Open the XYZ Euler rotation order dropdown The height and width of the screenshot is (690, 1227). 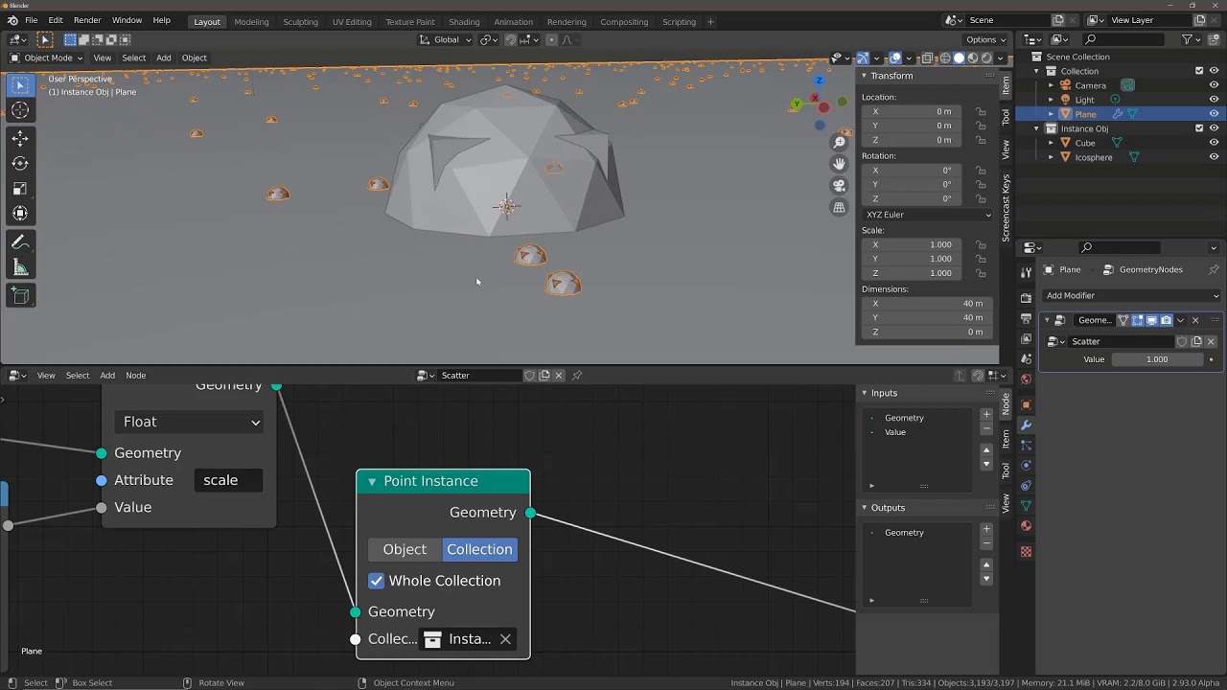click(925, 214)
